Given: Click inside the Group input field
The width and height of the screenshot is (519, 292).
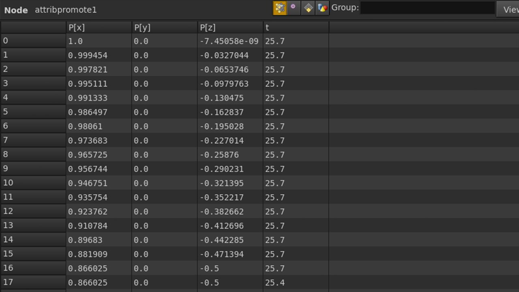Looking at the screenshot, I should click(x=427, y=8).
